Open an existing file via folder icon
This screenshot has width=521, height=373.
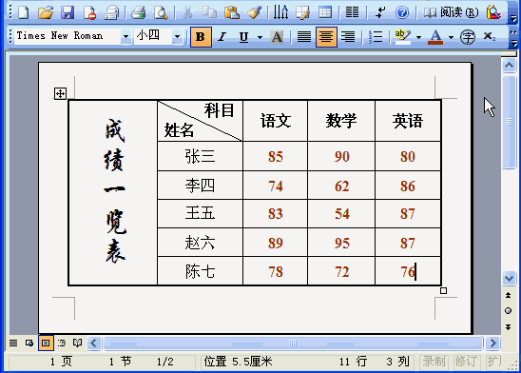point(46,13)
